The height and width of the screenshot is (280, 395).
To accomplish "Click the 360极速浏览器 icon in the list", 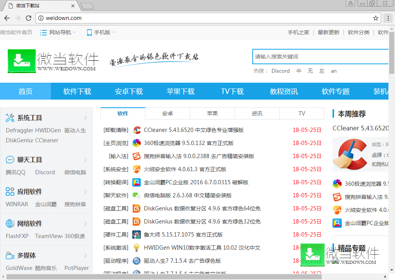I will click(x=137, y=143).
